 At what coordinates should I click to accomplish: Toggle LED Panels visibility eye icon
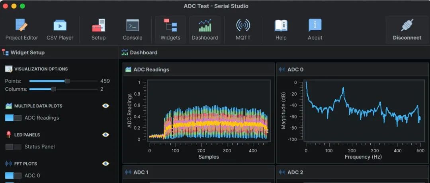(x=106, y=135)
